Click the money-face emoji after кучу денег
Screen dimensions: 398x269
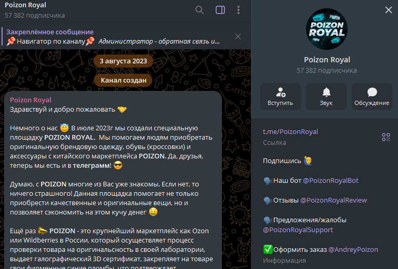click(153, 212)
